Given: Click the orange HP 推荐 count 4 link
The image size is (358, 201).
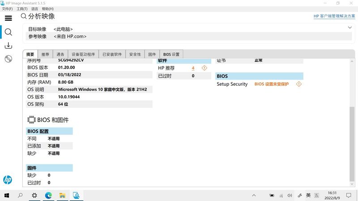Looking at the screenshot, I should 193,68.
